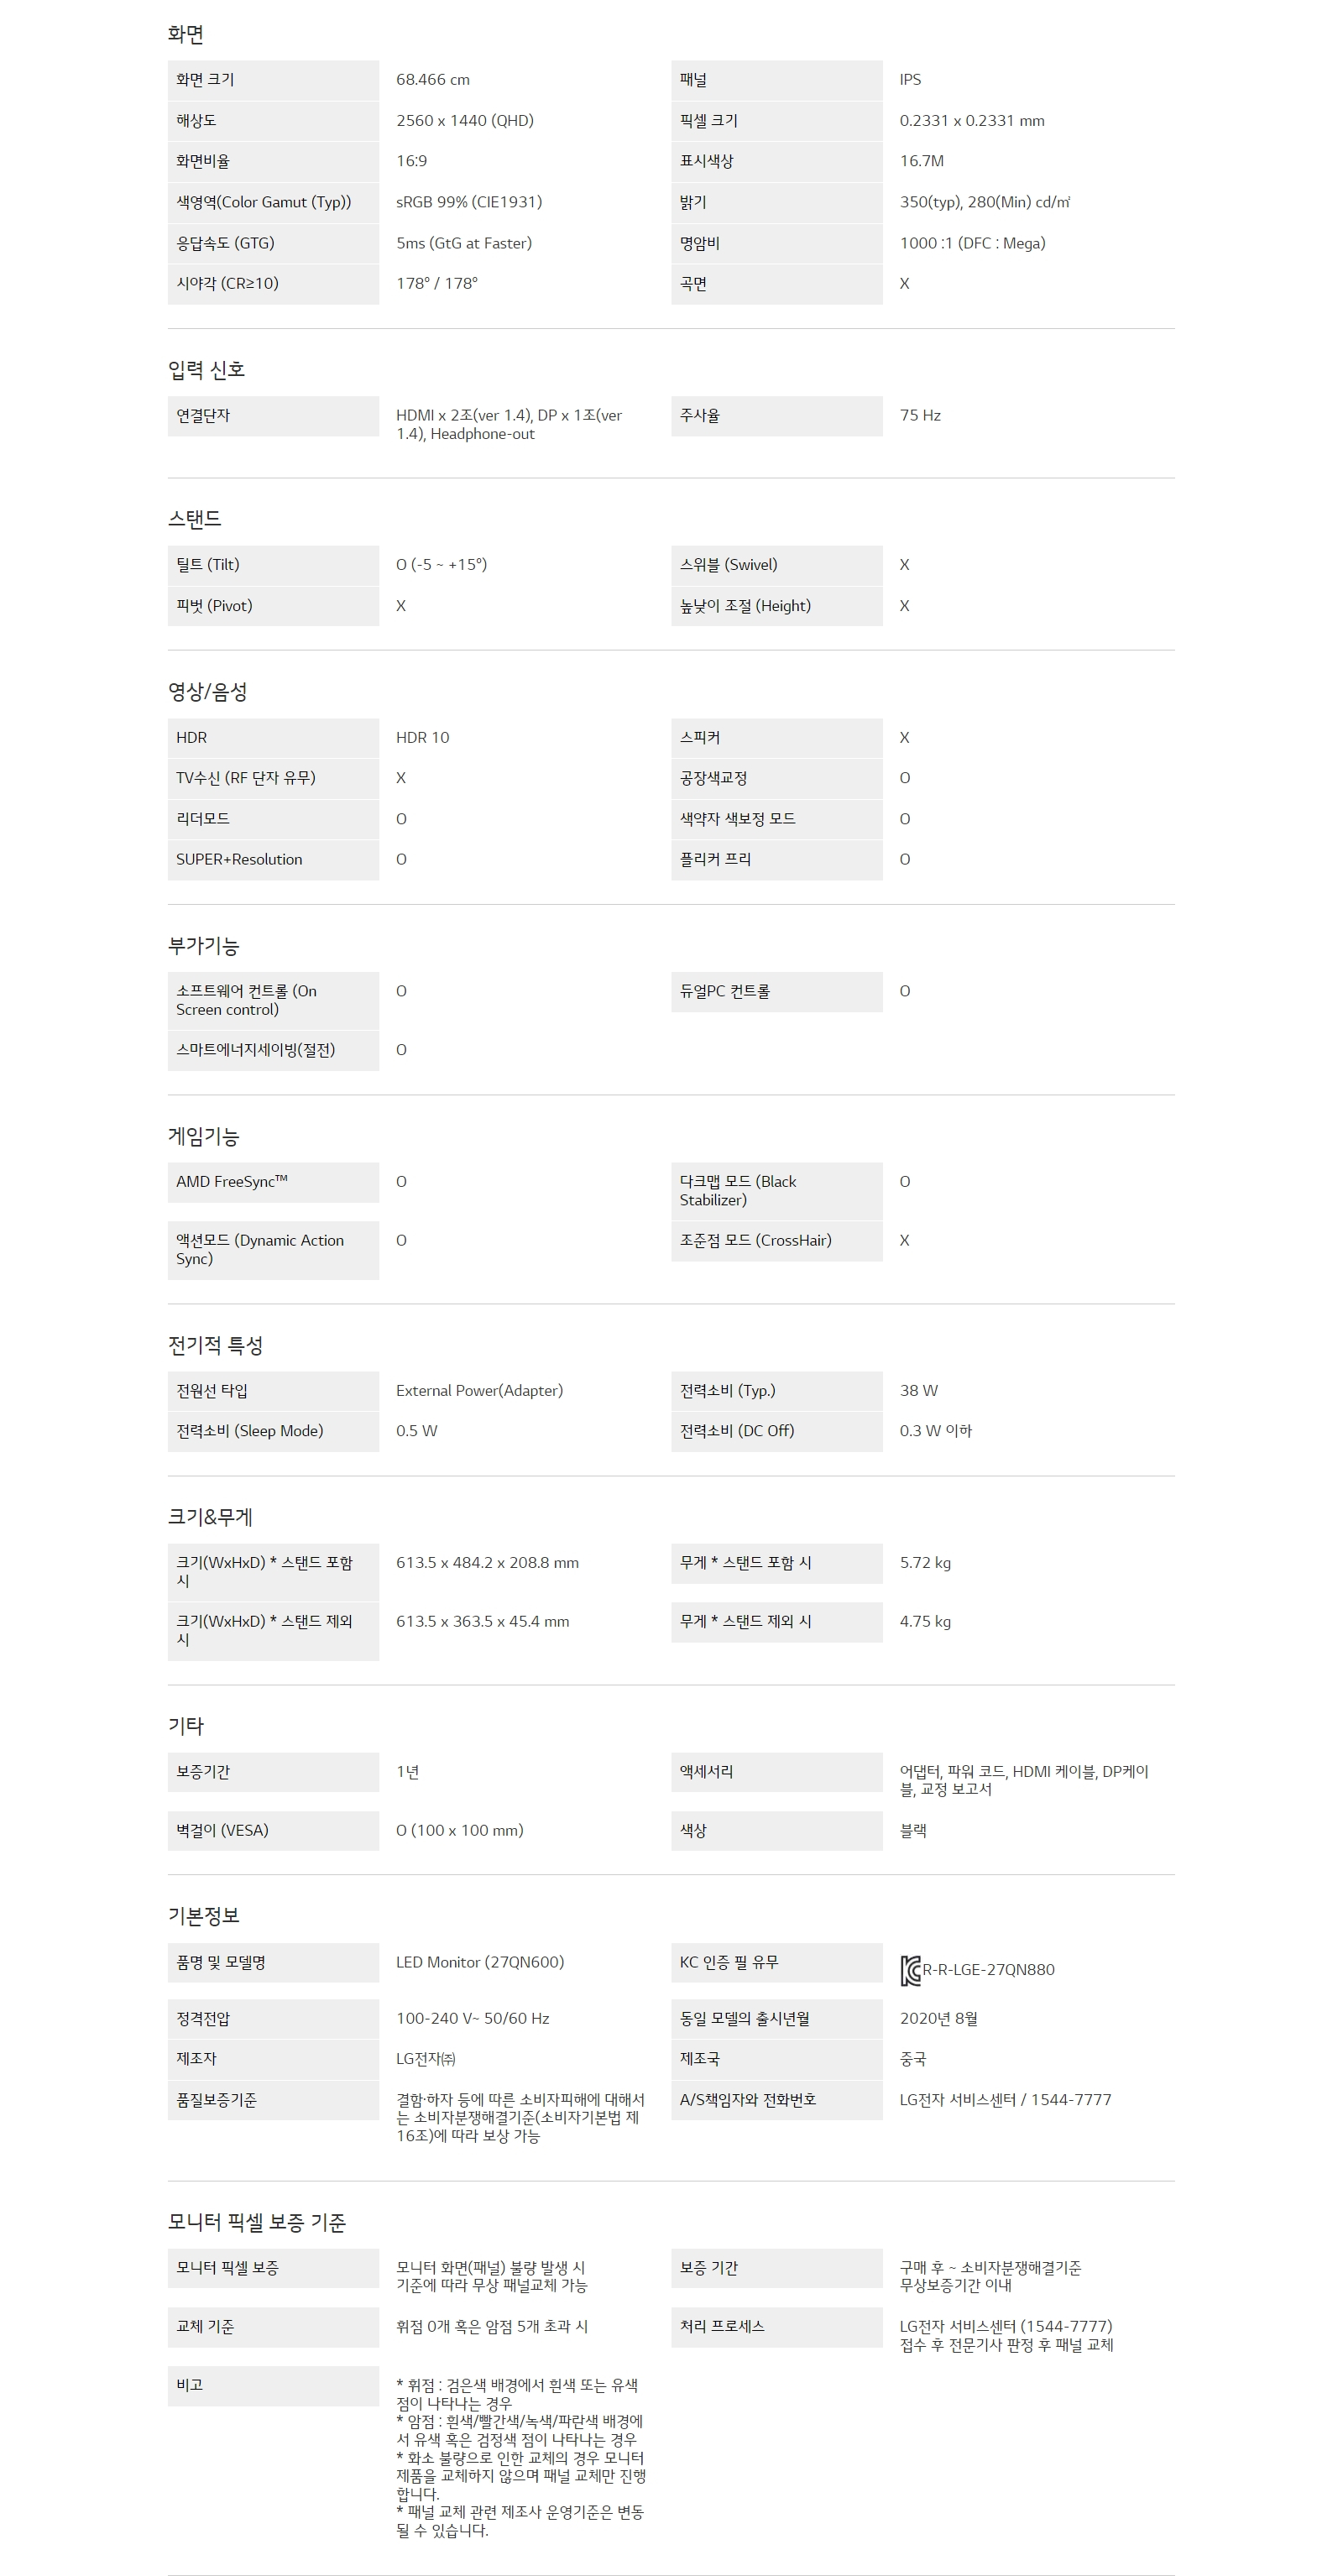Select the brightness value '350(typ), 280(Min) cd/㎡'
This screenshot has width=1343, height=2576.
click(985, 202)
